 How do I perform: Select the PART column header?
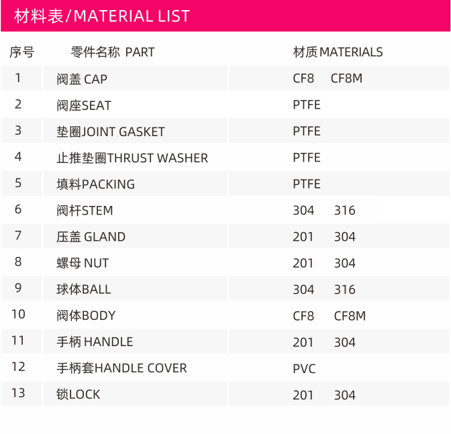[113, 52]
